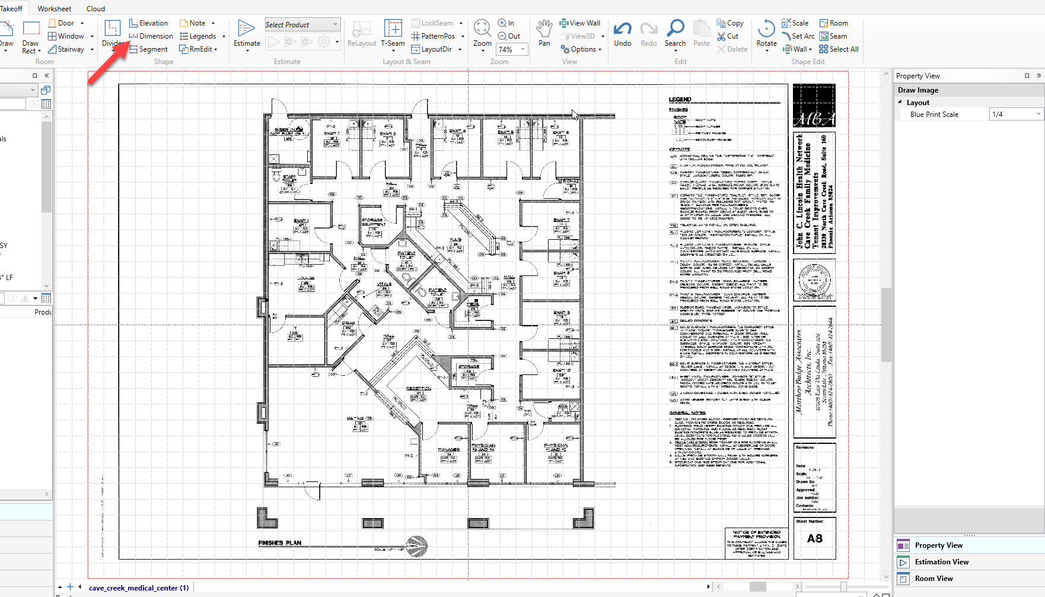This screenshot has width=1045, height=597.
Task: Toggle View Wall
Action: [579, 23]
